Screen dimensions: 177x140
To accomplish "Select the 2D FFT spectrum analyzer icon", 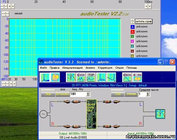I will tap(45, 77).
